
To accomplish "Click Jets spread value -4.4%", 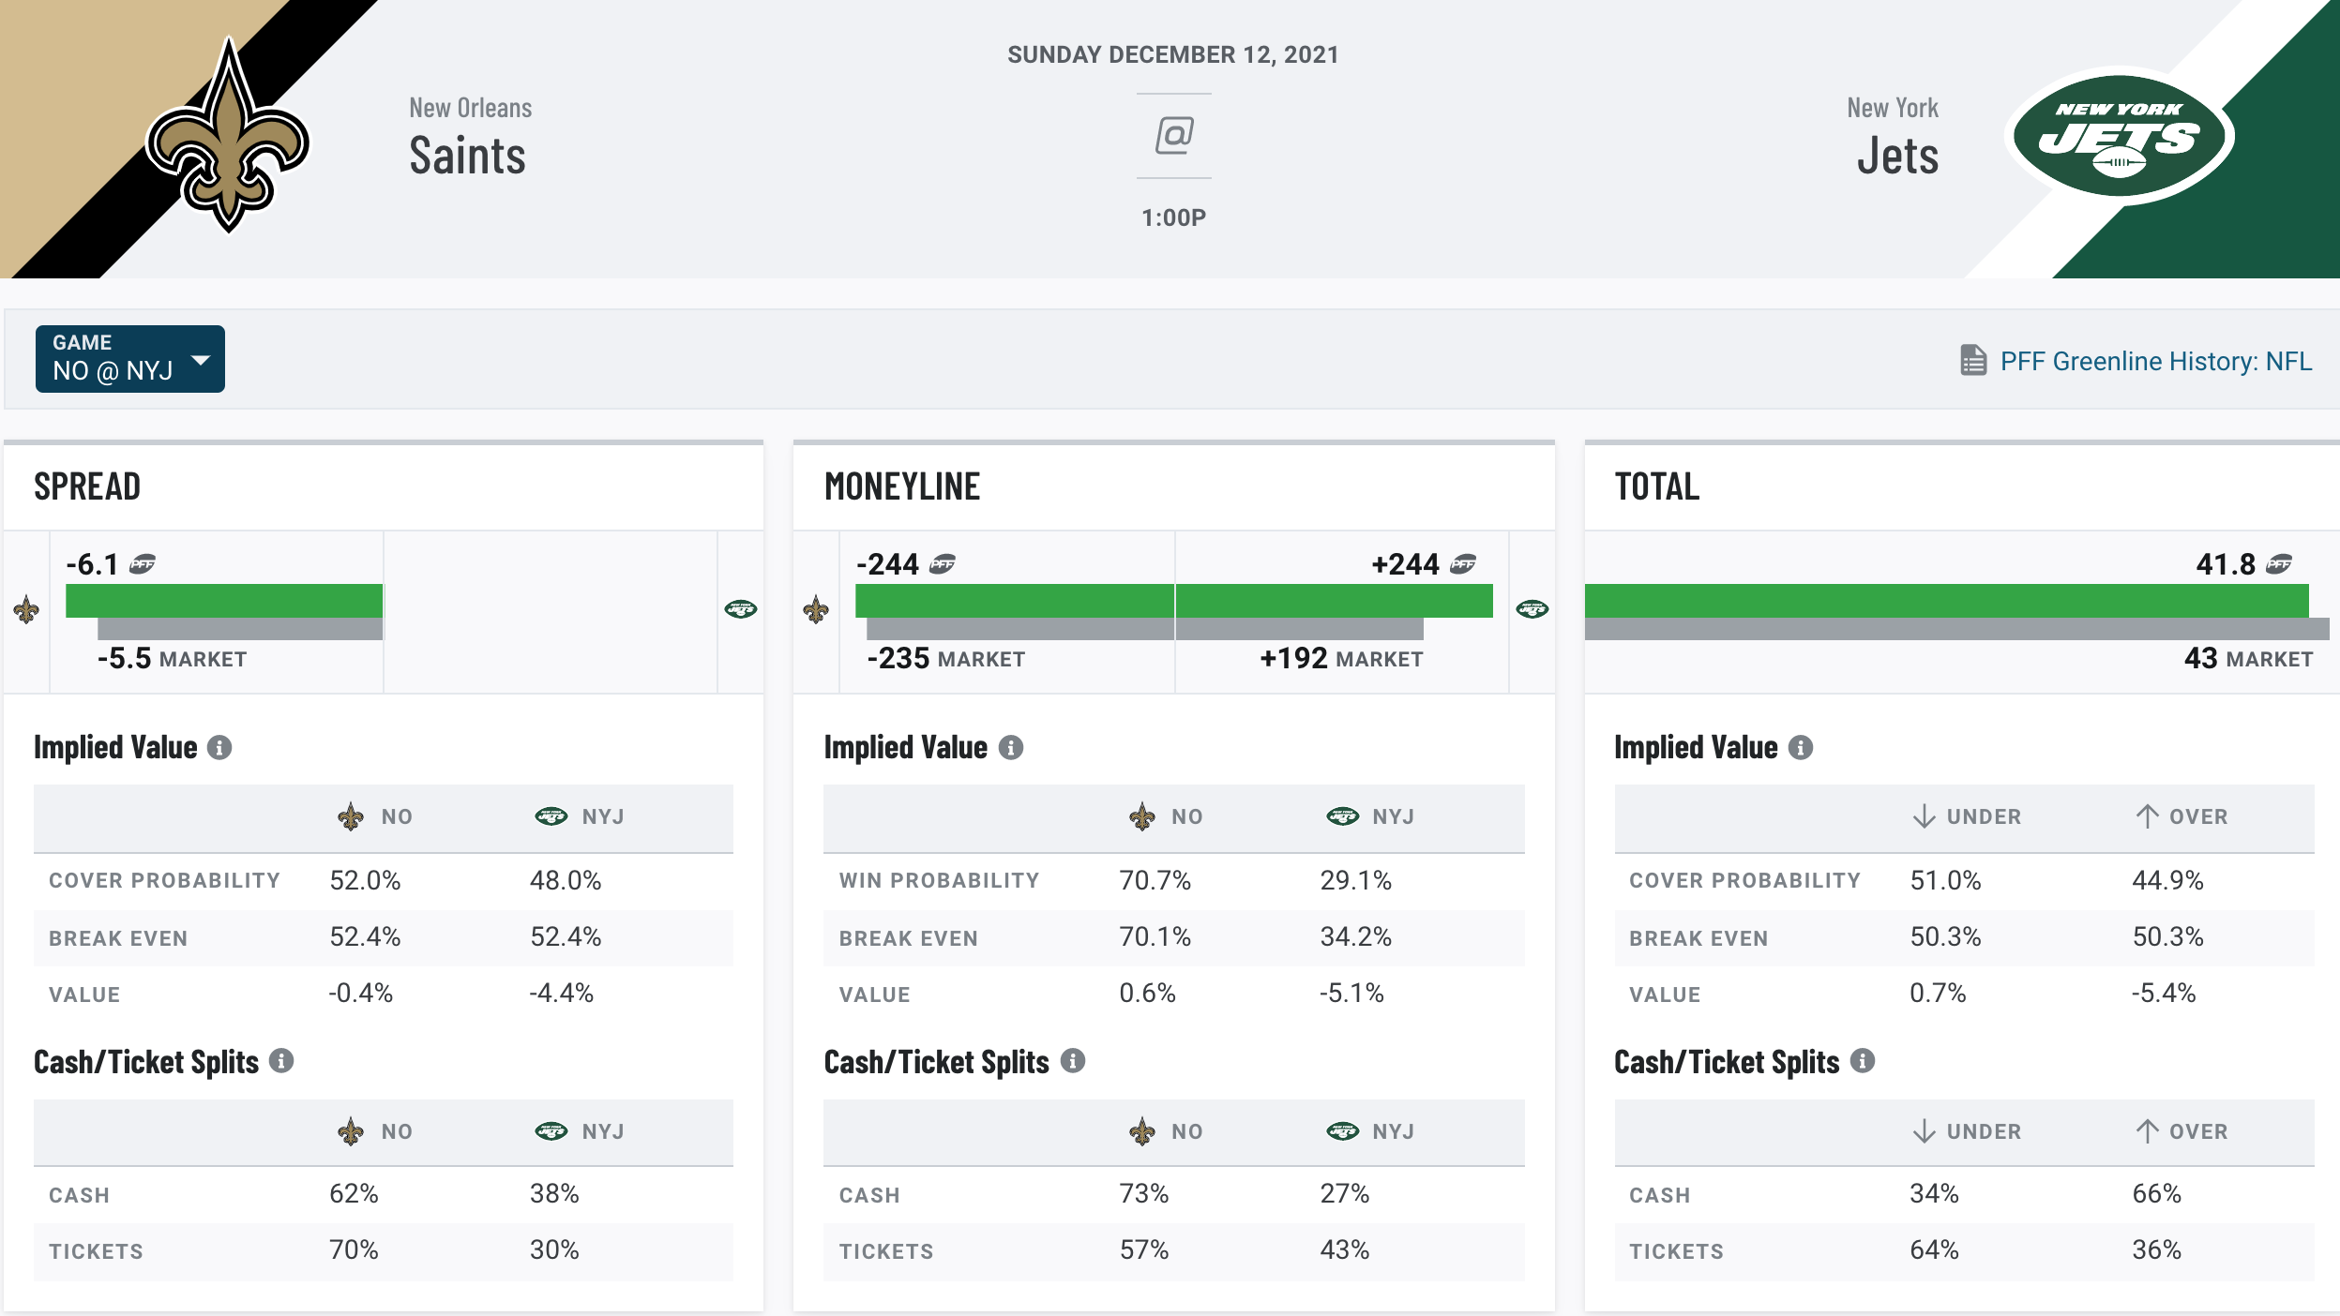I will click(562, 993).
